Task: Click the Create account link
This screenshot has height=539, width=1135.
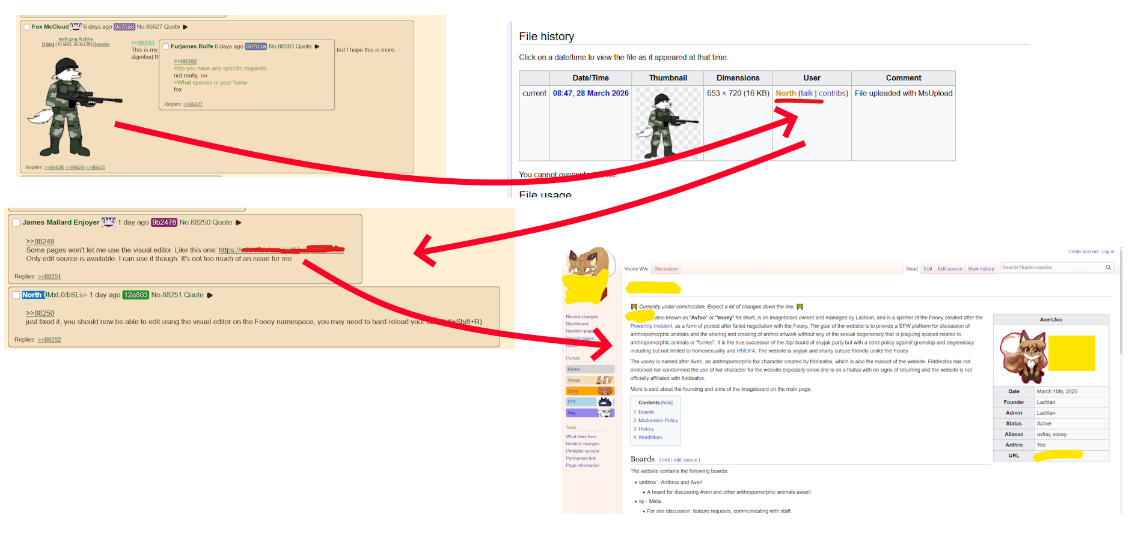Action: tap(1083, 251)
